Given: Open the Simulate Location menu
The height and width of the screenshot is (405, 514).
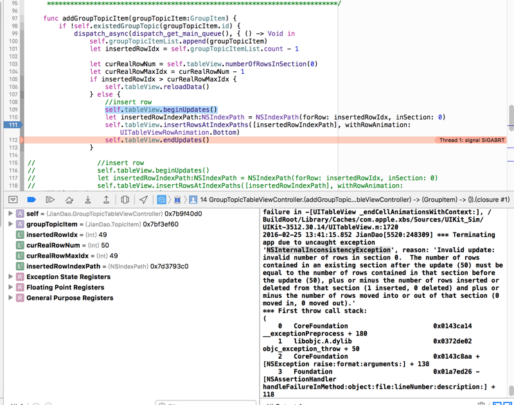Looking at the screenshot, I should tap(143, 200).
